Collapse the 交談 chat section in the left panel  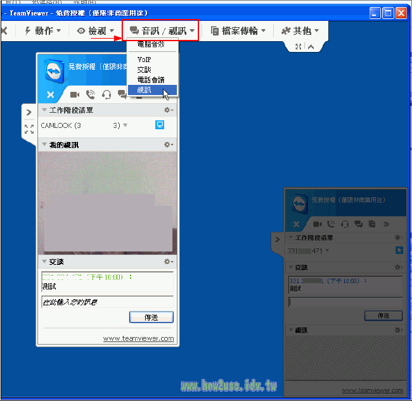coord(44,262)
